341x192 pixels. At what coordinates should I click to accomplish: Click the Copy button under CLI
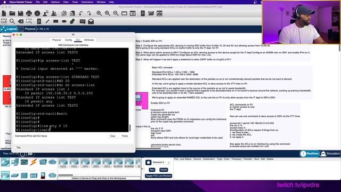click(x=112, y=136)
